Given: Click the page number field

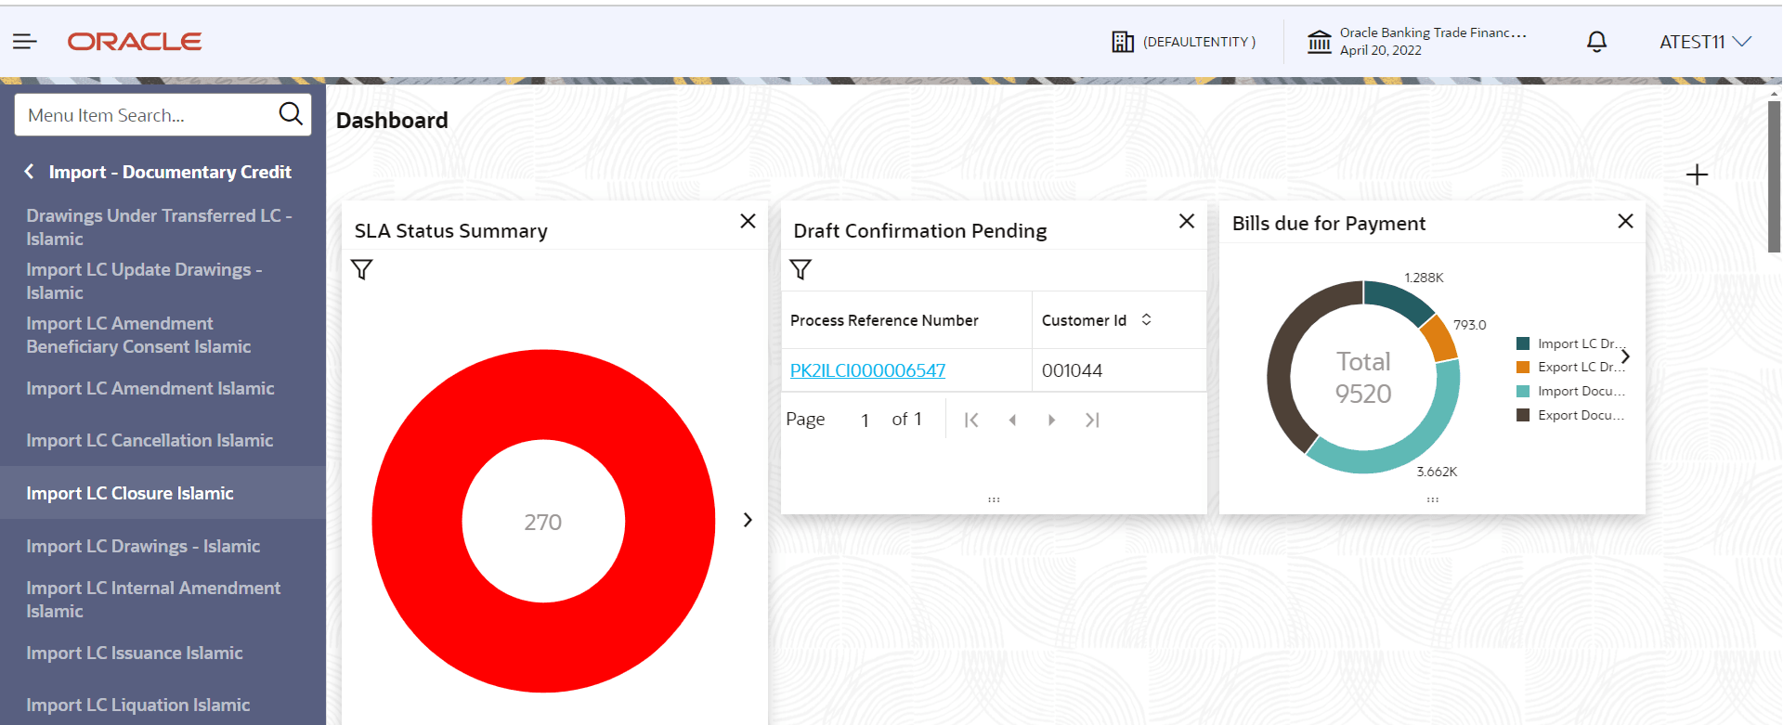Looking at the screenshot, I should click(x=865, y=420).
